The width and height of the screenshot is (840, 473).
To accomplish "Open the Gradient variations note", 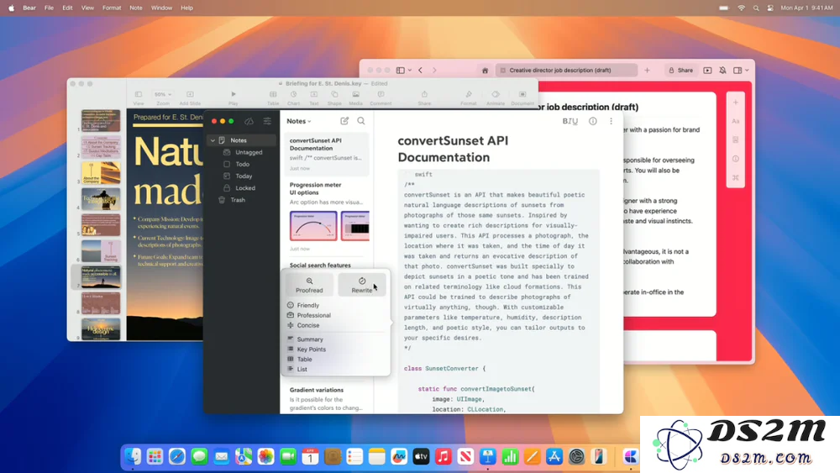I will [x=327, y=398].
